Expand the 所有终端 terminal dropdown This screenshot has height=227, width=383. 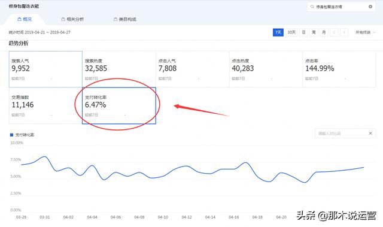pos(366,32)
